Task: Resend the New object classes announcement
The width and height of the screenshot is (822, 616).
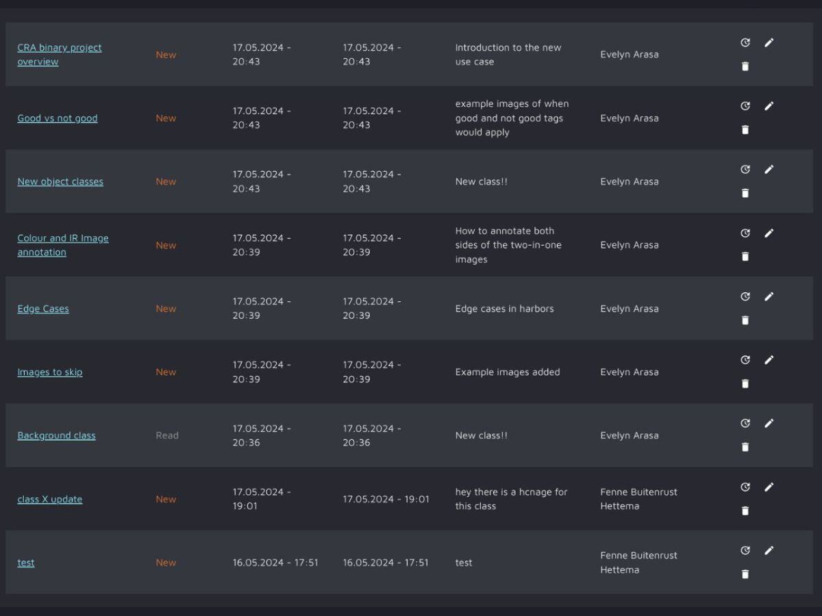Action: (x=745, y=169)
